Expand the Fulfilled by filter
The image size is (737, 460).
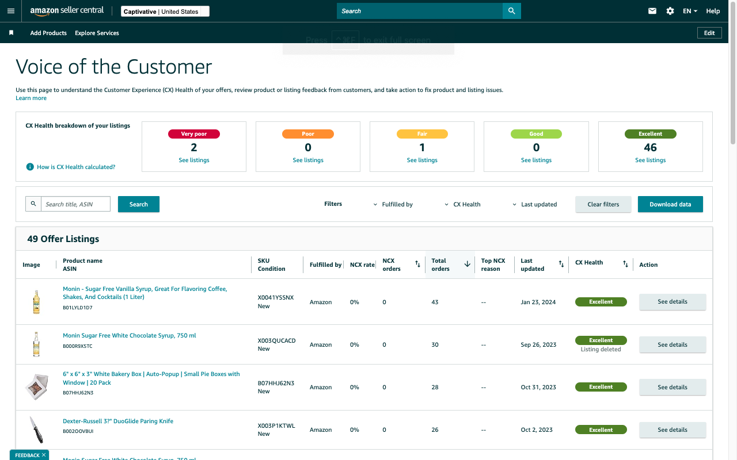pos(393,204)
